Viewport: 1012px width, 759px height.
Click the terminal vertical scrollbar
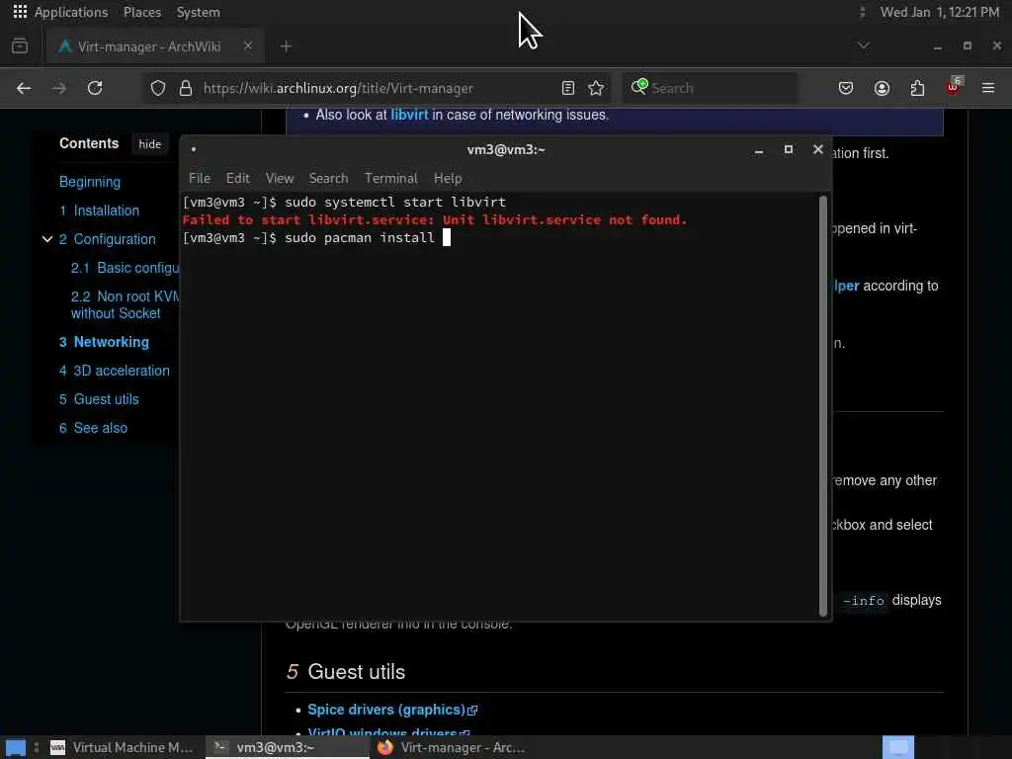823,406
